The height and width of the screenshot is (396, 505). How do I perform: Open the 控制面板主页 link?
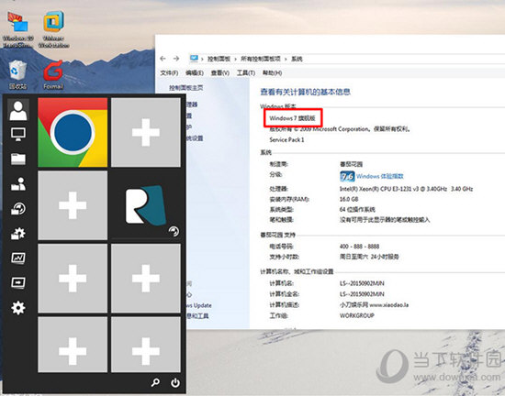click(x=186, y=88)
